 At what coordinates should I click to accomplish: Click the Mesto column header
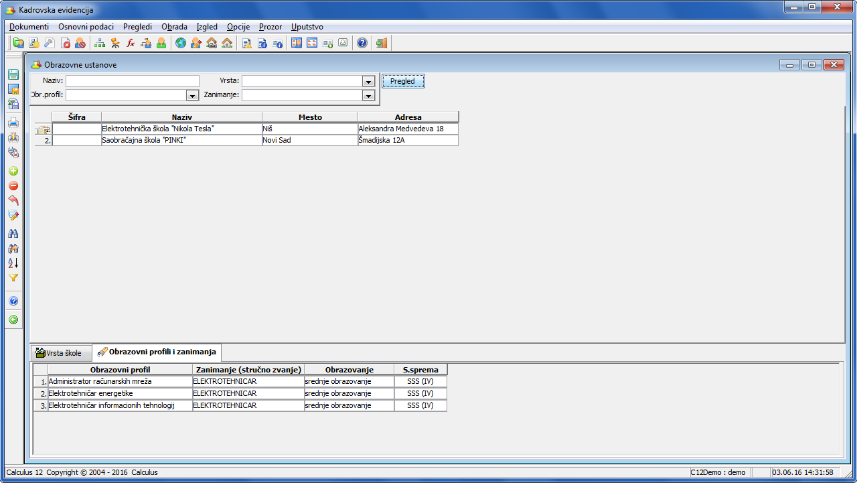point(310,117)
